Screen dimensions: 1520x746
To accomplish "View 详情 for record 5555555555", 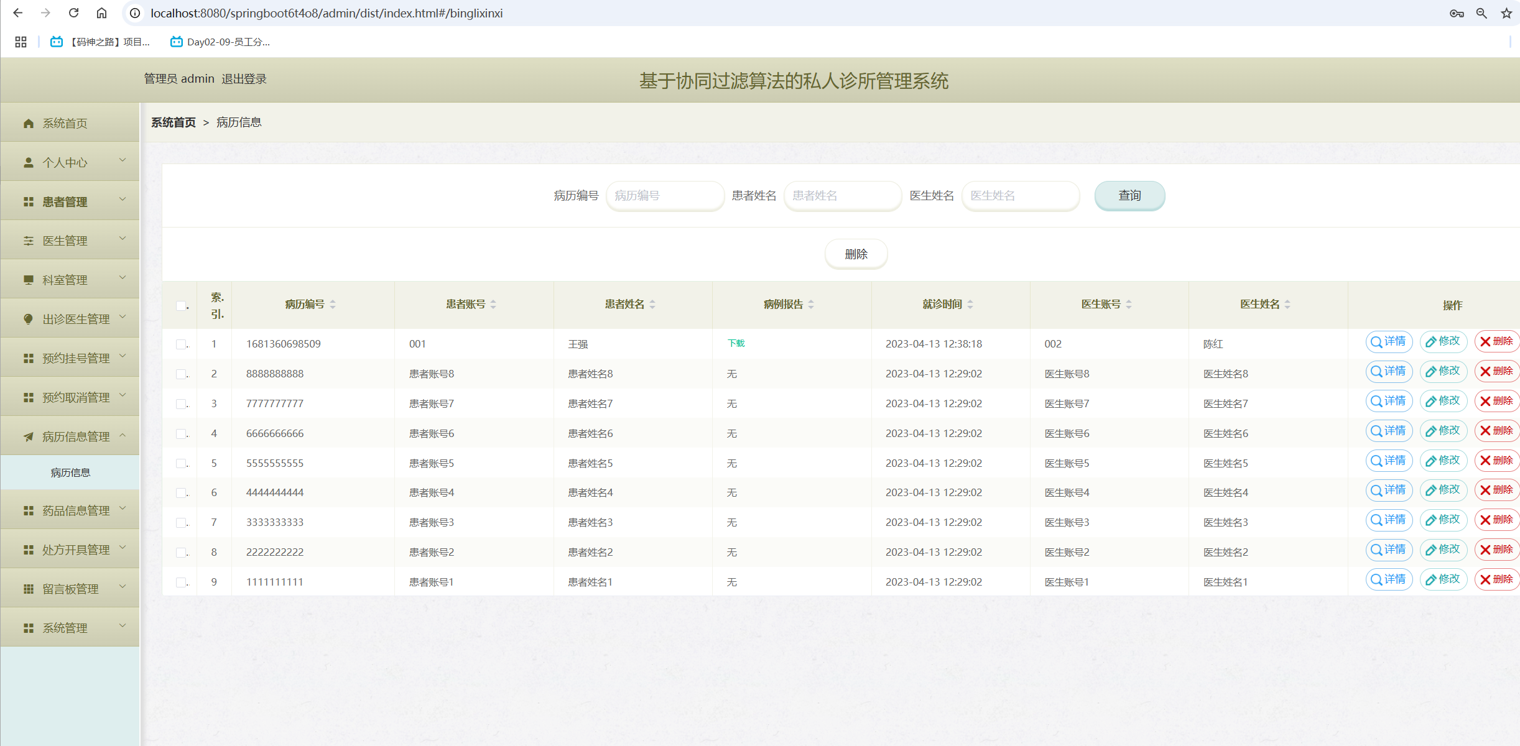I will [1389, 461].
